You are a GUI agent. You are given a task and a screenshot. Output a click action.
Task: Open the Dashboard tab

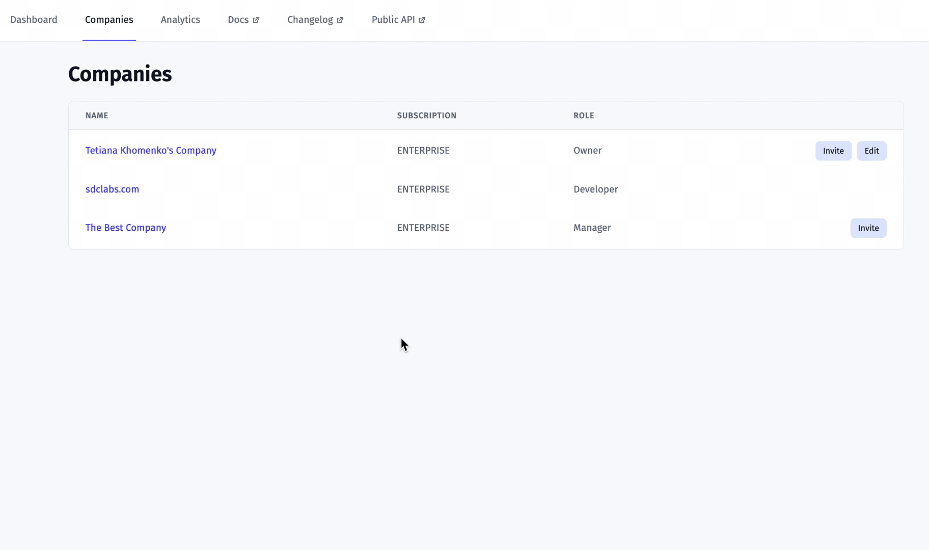[x=34, y=20]
